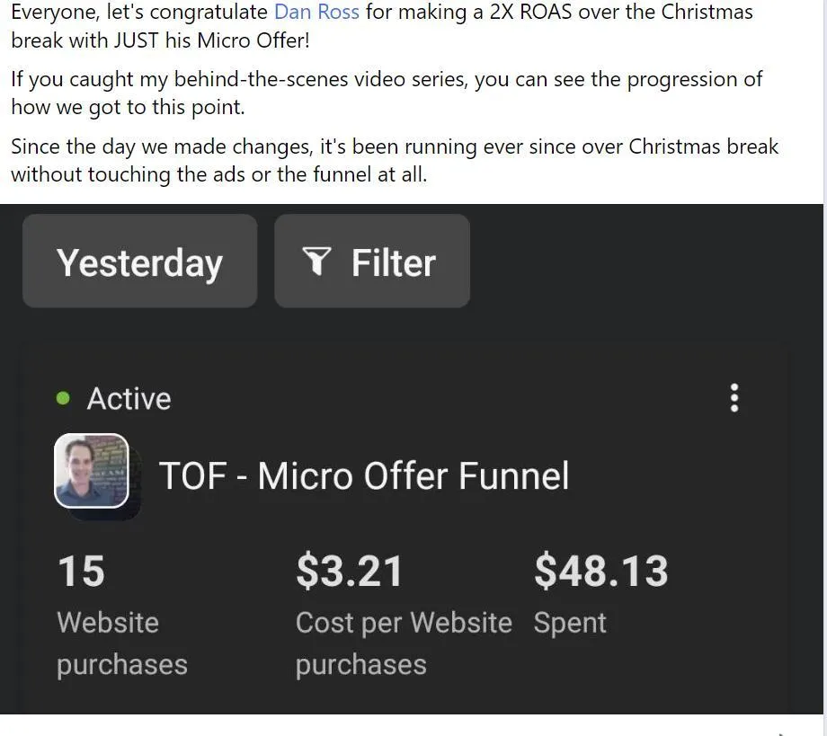Image resolution: width=827 pixels, height=736 pixels.
Task: Click the 'Since the day we made changes' paragraph
Action: click(394, 160)
